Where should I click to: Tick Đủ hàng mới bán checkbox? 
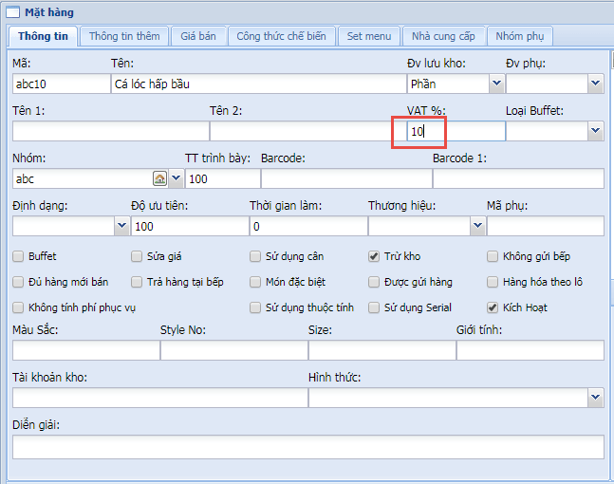(x=18, y=282)
